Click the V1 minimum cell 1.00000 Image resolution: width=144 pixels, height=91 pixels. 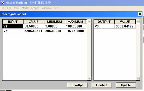54,26
